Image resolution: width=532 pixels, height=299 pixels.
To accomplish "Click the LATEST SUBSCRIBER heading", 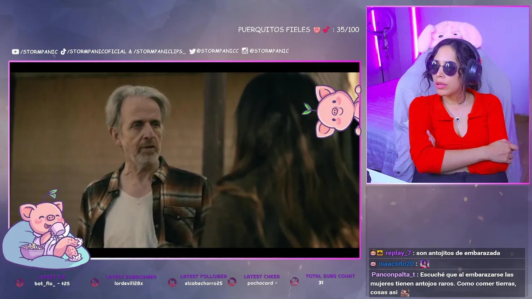I will tap(131, 277).
